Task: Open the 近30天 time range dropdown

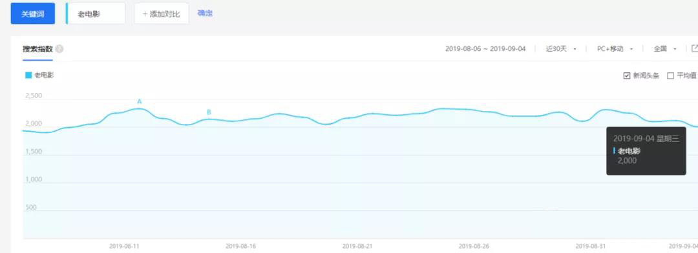Action: coord(562,49)
